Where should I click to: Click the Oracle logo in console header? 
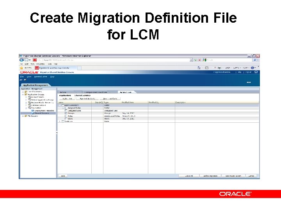29,72
